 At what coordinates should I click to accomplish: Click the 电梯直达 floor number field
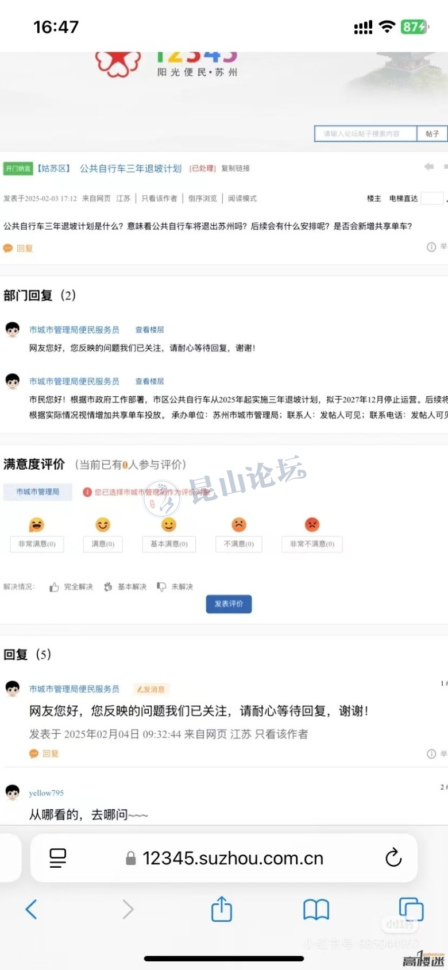(x=432, y=198)
